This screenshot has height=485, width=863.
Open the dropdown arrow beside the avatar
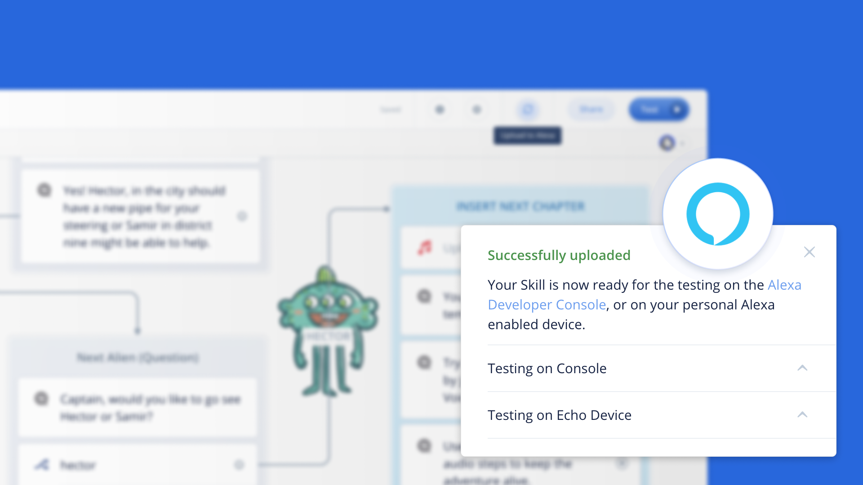click(682, 144)
